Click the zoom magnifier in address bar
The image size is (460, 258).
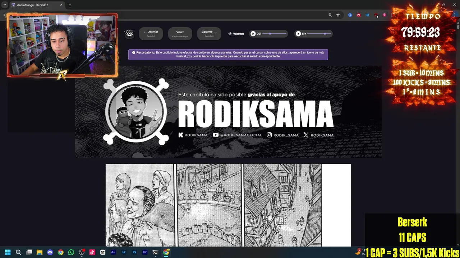pos(330,15)
